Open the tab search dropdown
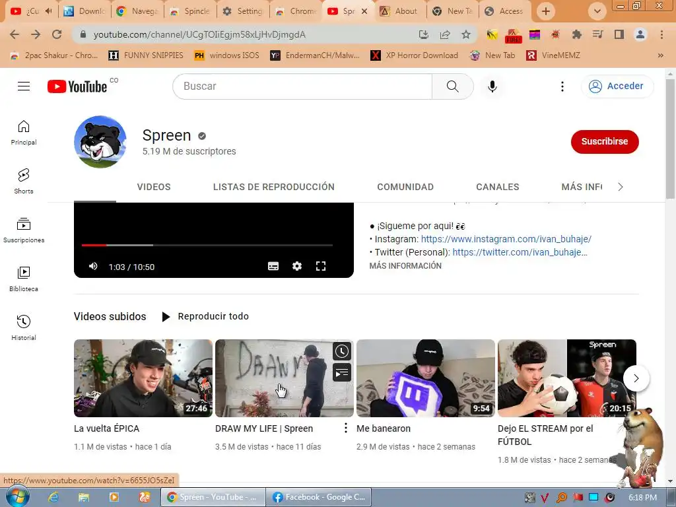The image size is (676, 507). 597,12
